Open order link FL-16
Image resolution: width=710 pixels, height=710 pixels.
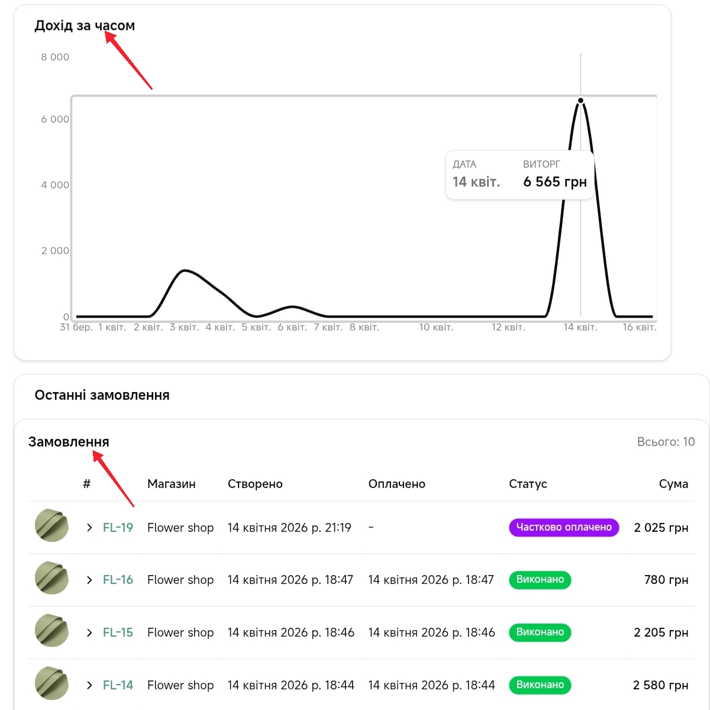[x=118, y=580]
